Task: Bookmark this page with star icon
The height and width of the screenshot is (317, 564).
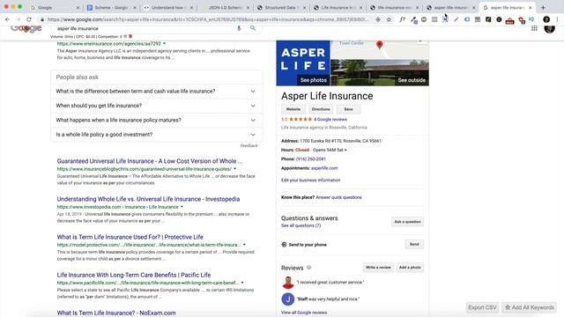Action: pos(389,19)
